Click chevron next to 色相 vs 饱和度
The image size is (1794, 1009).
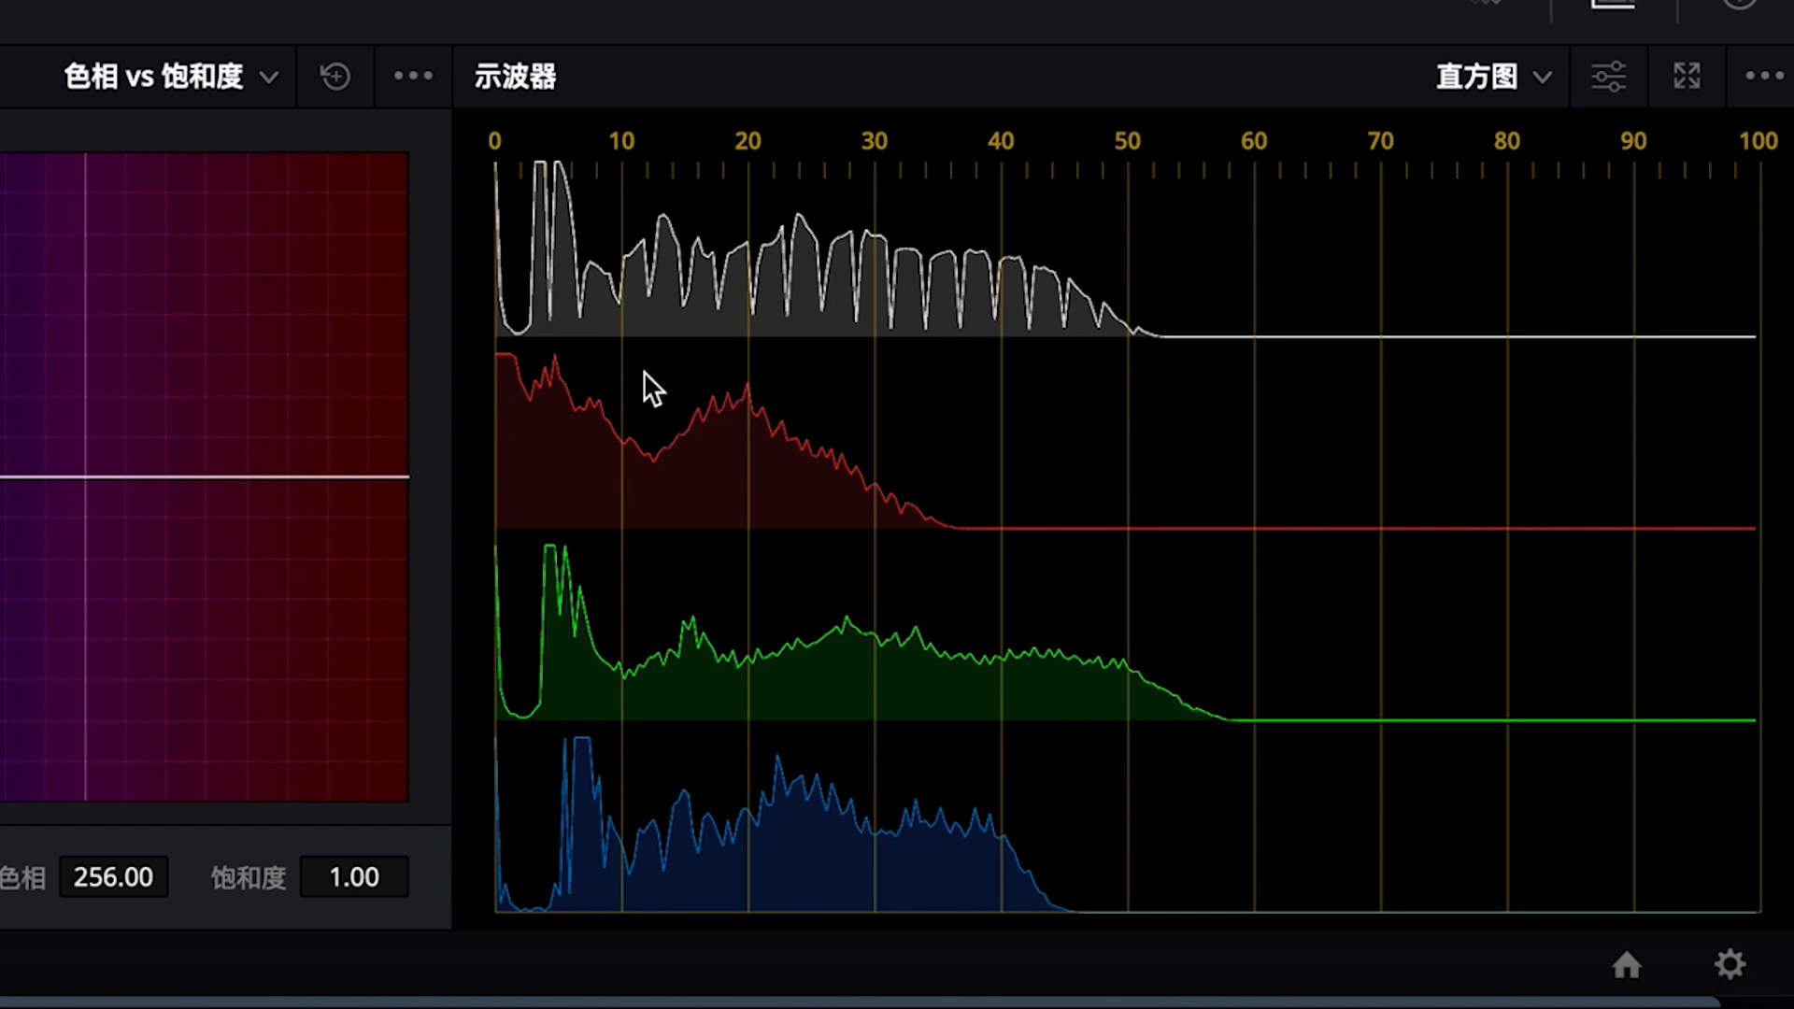[269, 78]
